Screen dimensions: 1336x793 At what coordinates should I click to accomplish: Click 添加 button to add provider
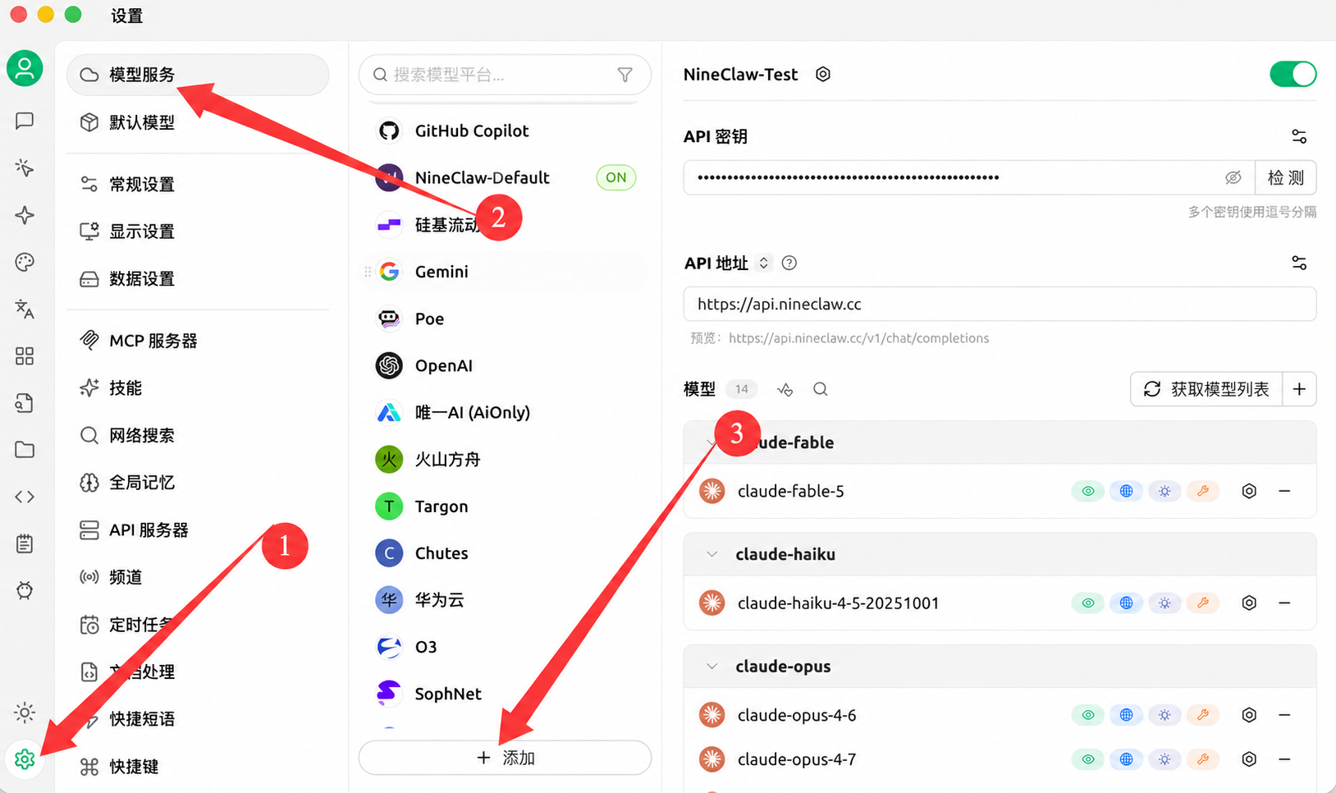[x=505, y=758]
